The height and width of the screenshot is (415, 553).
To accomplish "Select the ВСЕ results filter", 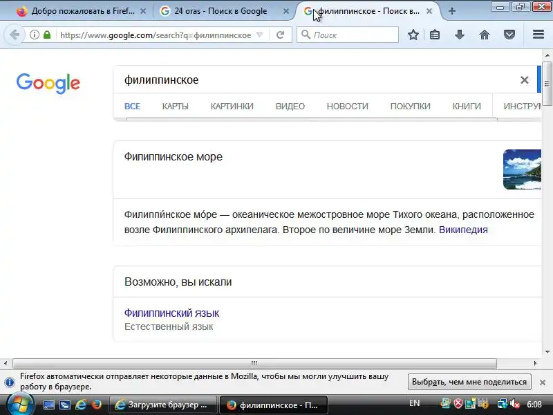I will (x=132, y=107).
